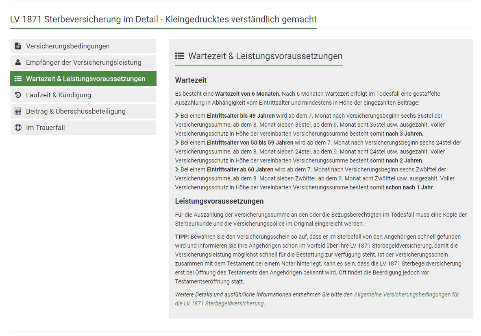The width and height of the screenshot is (481, 336).
Task: Click the 'Leistungsvoraussetzungen' subheading
Action: (x=219, y=201)
